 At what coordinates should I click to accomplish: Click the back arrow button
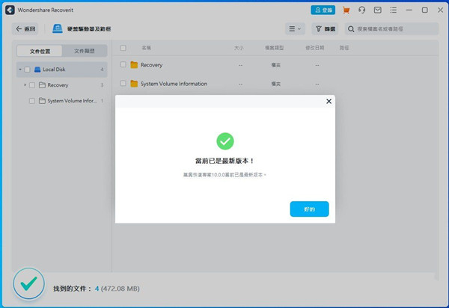(25, 29)
